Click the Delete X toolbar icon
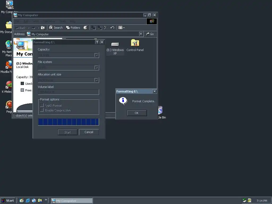 tap(106, 28)
